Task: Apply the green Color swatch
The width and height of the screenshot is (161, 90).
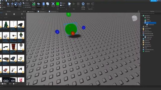Action: 58,4
